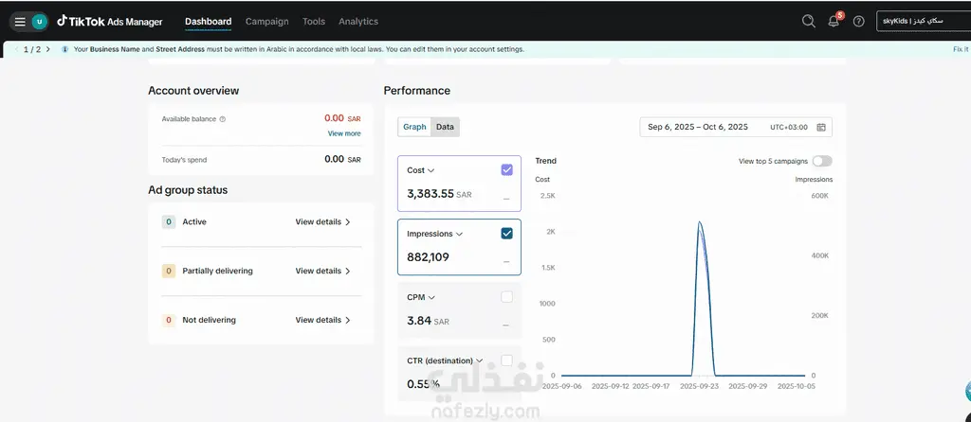
Task: Expand the Impressions metric dropdown
Action: pyautogui.click(x=460, y=234)
